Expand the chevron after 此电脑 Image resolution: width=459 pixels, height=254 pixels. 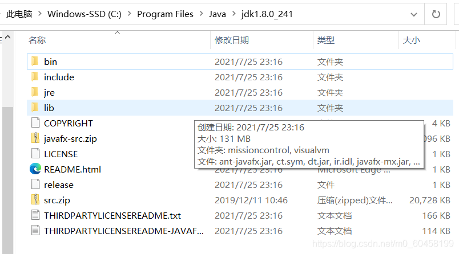tap(40, 14)
